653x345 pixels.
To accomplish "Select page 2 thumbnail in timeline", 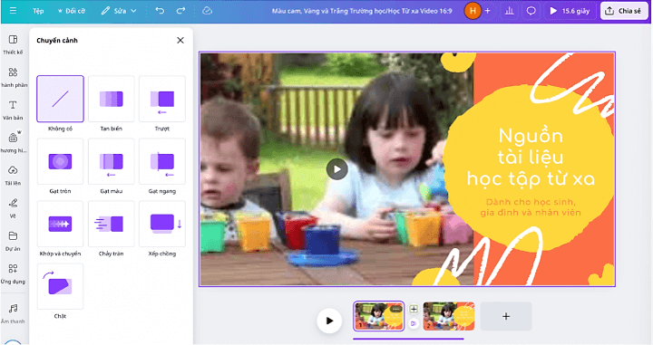I will (x=449, y=316).
